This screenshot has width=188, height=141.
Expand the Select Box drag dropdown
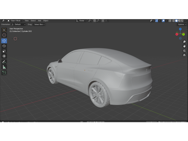coord(39,24)
